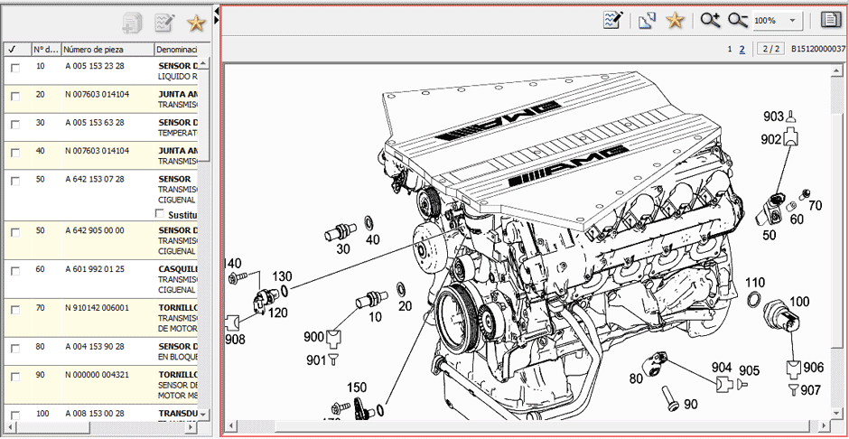Click the parts list scroll up arrow
Viewport: 849px width, 439px height.
203,63
